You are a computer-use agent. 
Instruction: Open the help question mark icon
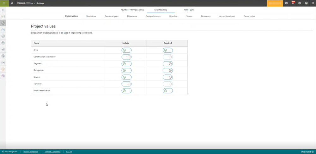(x=286, y=3)
